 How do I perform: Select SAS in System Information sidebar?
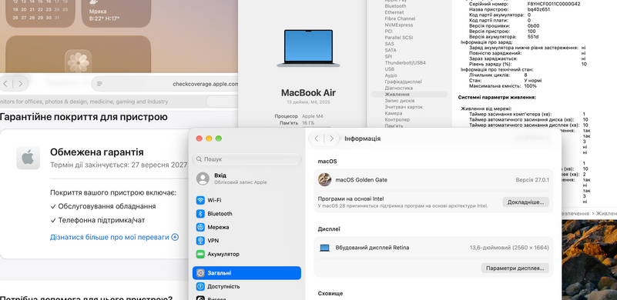coord(389,44)
